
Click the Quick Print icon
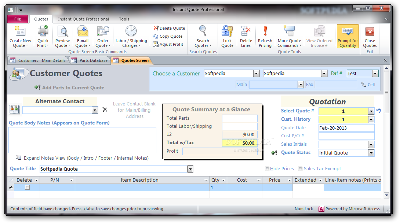[43, 37]
